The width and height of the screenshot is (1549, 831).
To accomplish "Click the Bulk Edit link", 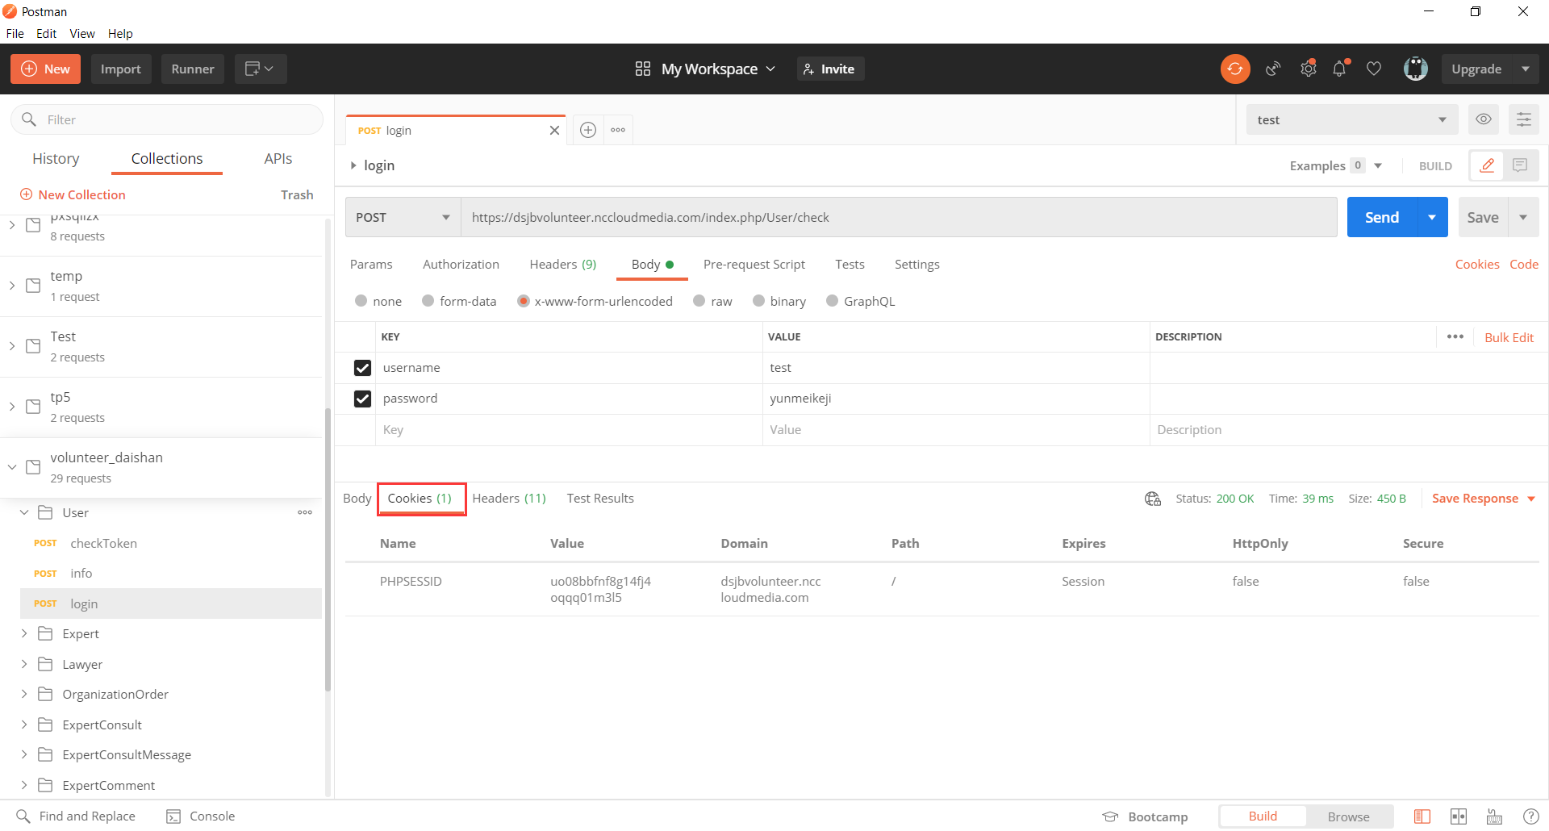I will 1509,337.
